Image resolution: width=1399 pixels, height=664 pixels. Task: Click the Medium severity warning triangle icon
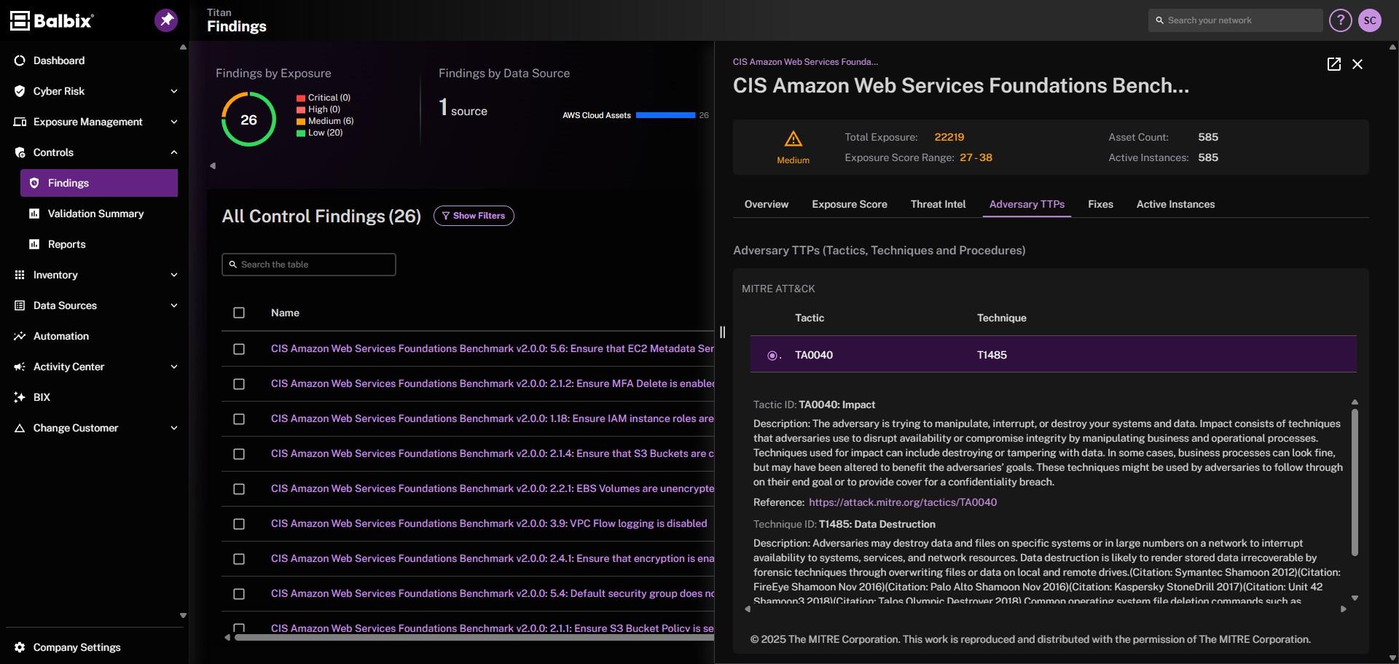click(x=793, y=138)
